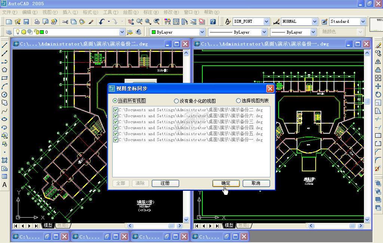The width and height of the screenshot is (383, 243).
Task: Select the Circle draw tool
Action: click(4, 94)
